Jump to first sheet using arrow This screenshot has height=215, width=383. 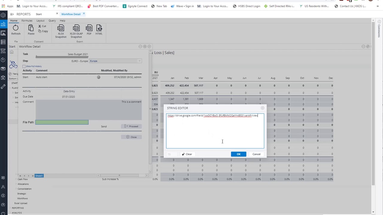pyautogui.click(x=20, y=176)
